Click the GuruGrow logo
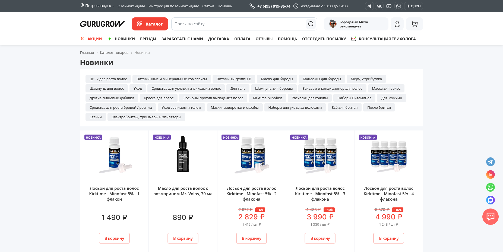The height and width of the screenshot is (252, 503). (102, 24)
